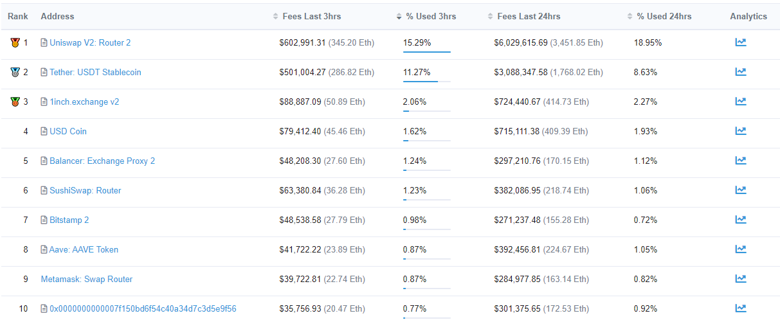780x320 pixels.
Task: Select the $392,456.81 24hr fees value
Action: pos(518,250)
